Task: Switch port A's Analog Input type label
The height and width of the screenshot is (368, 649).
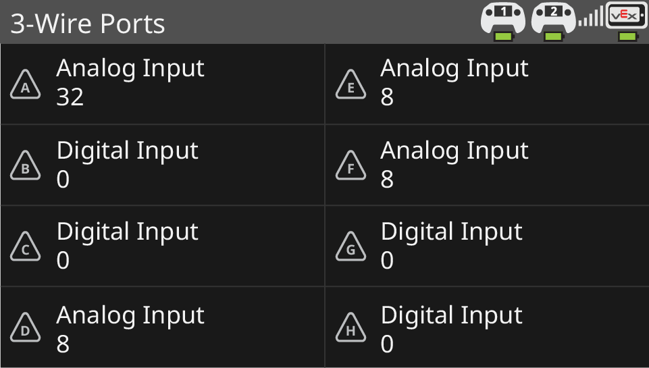Action: click(x=130, y=68)
